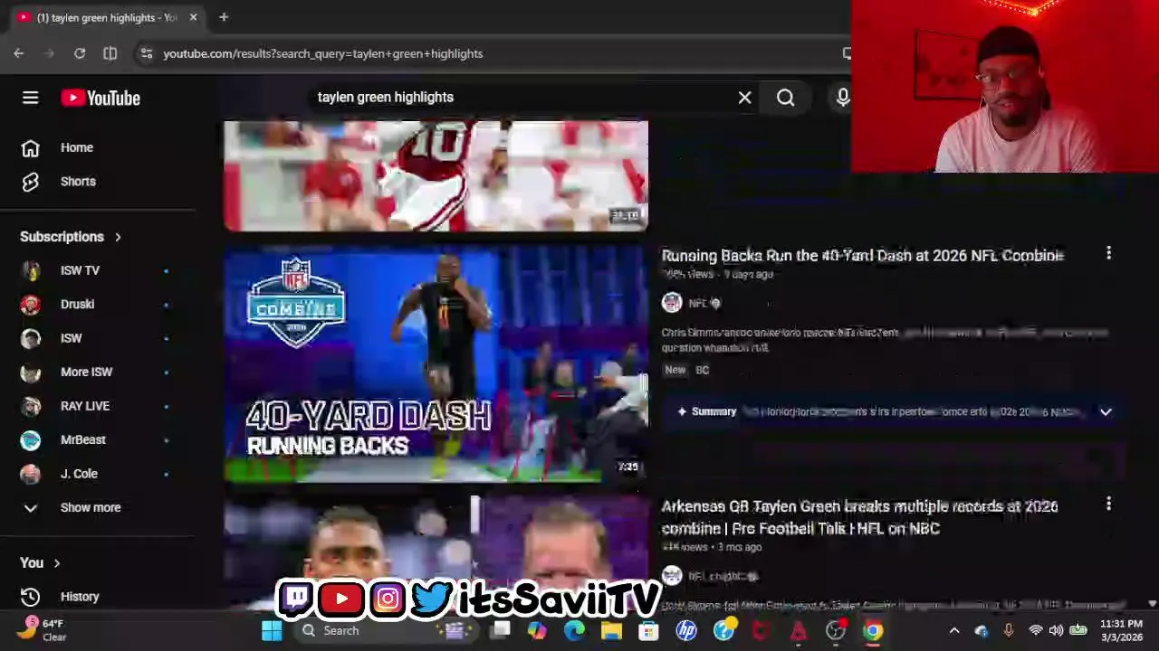Open HP app from taskbar
Image resolution: width=1159 pixels, height=651 pixels.
click(686, 630)
